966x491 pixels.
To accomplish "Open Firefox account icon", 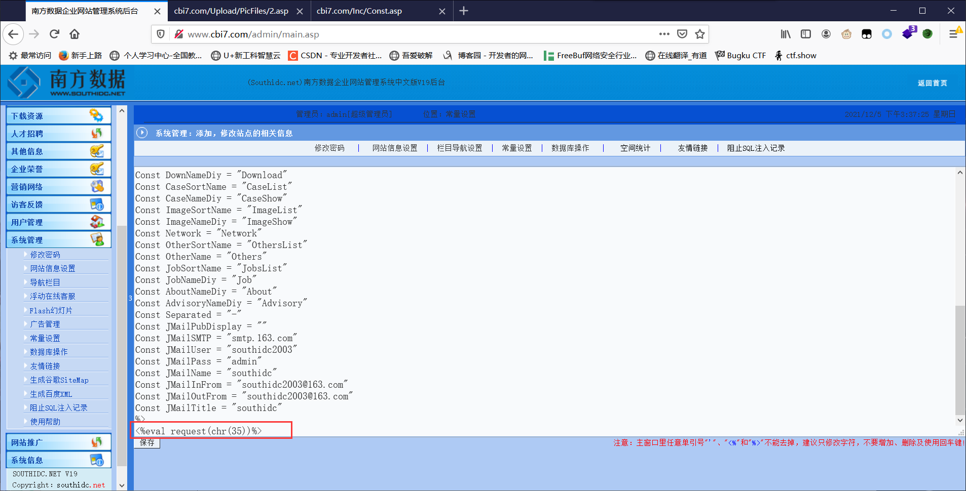I will click(826, 34).
